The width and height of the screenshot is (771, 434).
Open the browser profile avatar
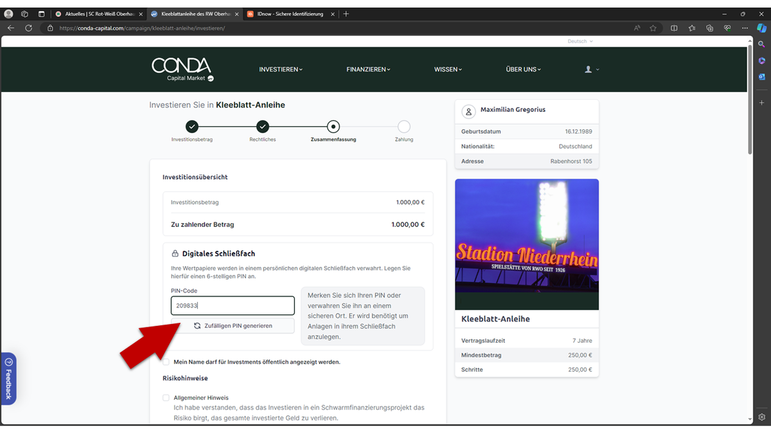9,14
